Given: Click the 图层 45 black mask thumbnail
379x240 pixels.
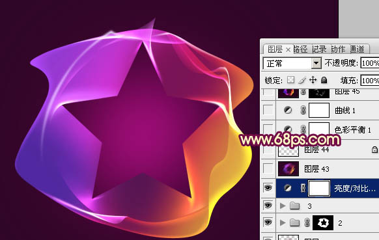Looking at the screenshot, I should 319,93.
